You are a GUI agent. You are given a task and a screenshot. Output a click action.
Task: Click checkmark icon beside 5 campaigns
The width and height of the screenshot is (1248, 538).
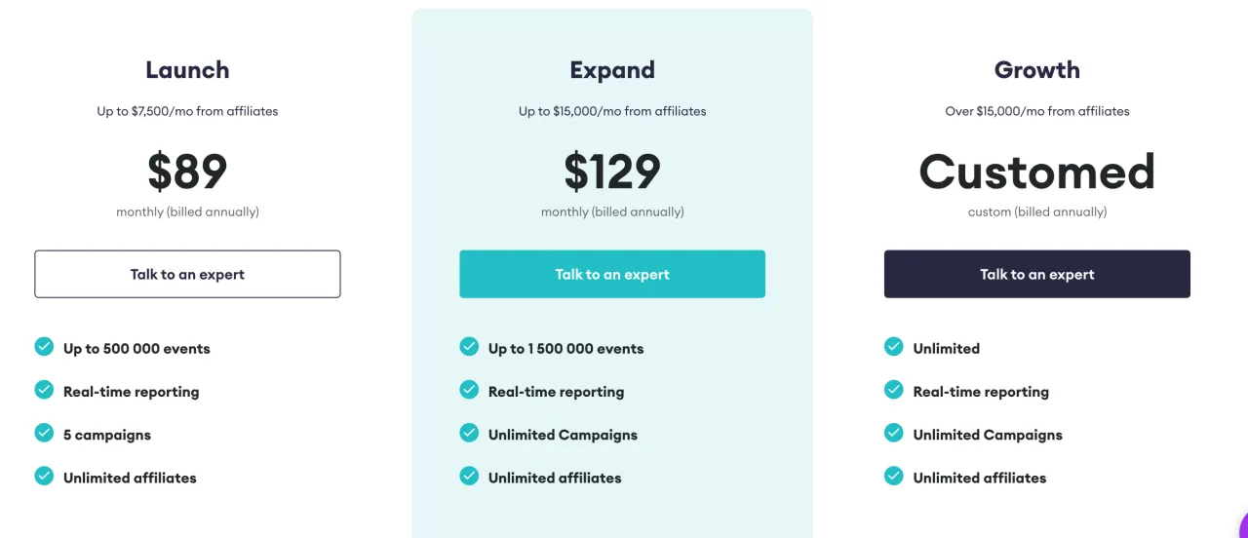click(44, 432)
